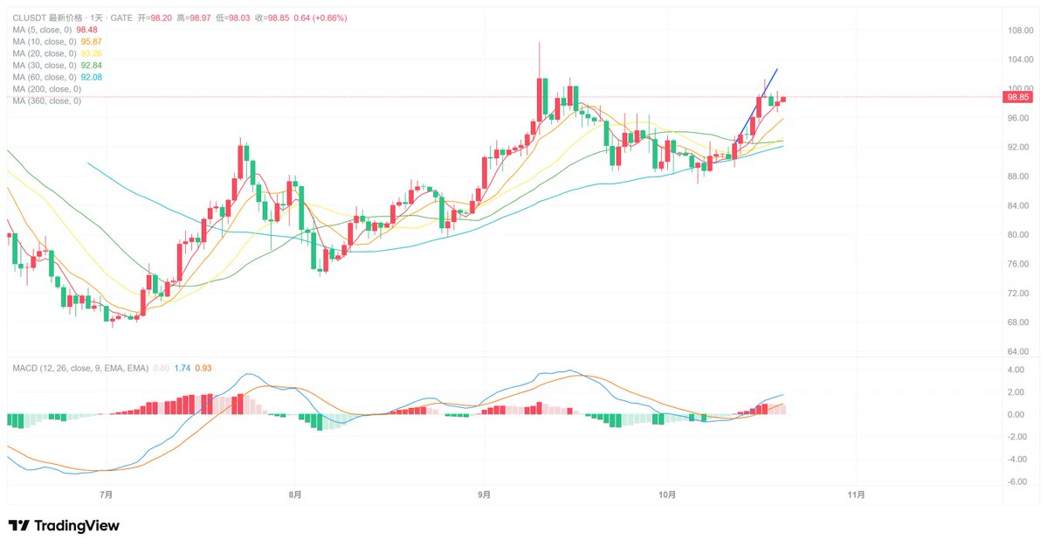
Task: Click the 68.00 price axis label
Action: (1018, 322)
